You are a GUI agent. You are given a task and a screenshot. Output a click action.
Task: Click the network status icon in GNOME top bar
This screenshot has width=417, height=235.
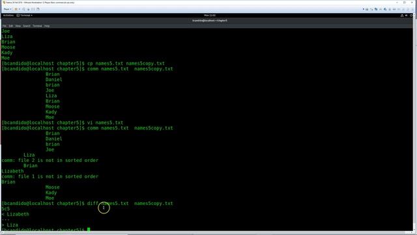click(402, 16)
